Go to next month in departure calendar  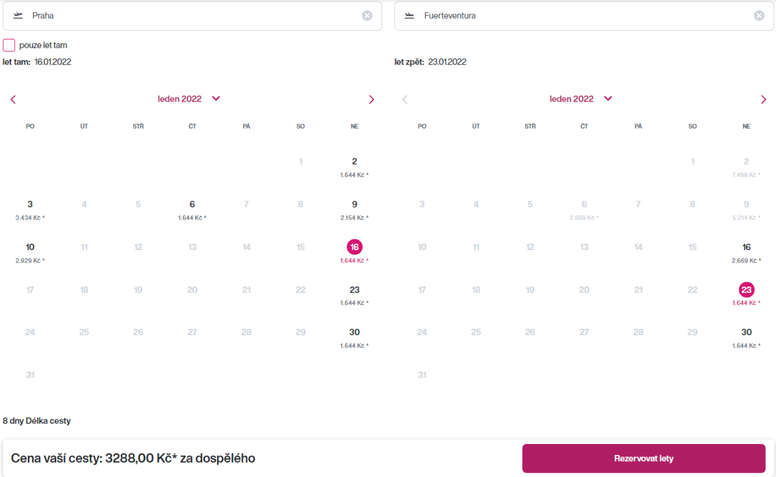[x=371, y=100]
